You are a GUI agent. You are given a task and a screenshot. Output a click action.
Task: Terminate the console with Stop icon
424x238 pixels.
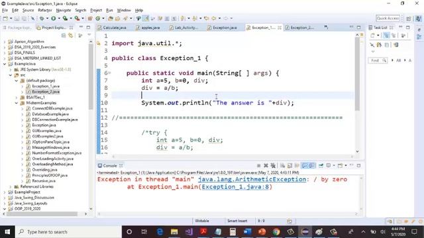coord(258,165)
